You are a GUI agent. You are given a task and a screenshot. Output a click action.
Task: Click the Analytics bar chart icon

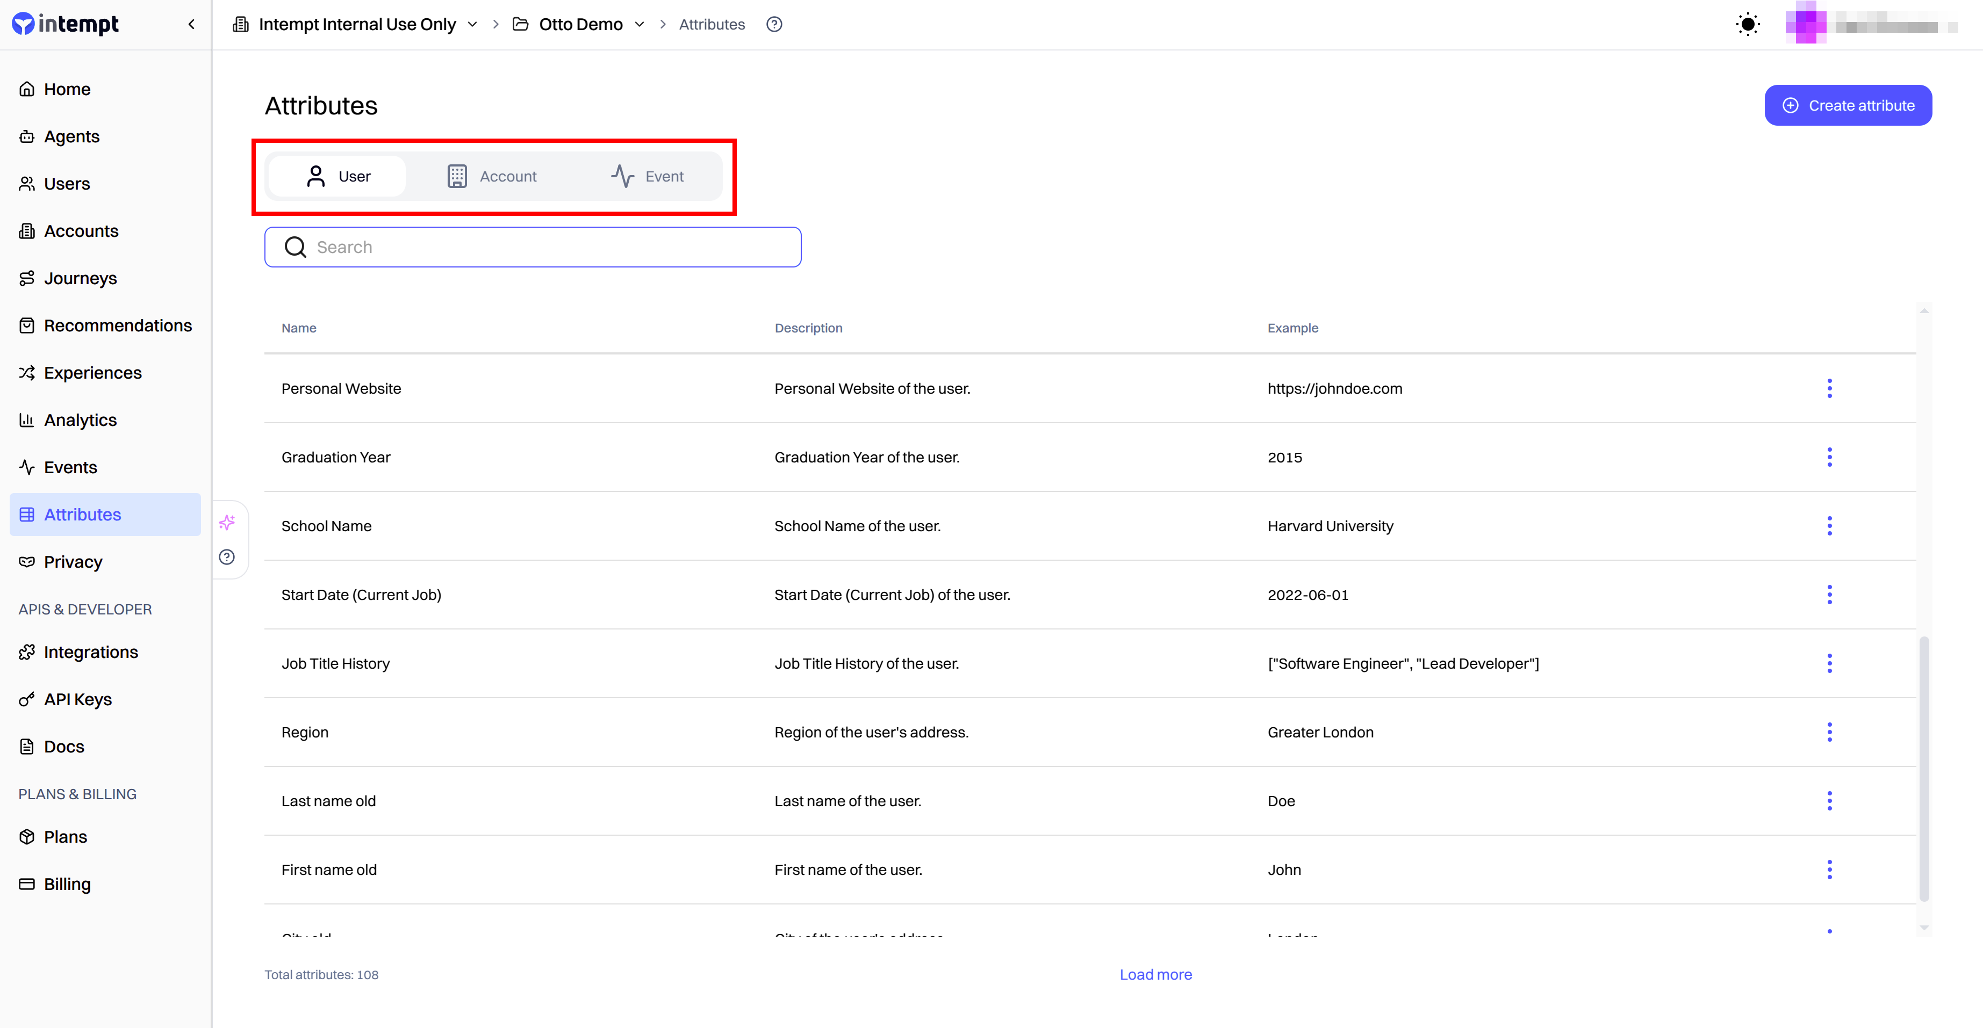(27, 420)
